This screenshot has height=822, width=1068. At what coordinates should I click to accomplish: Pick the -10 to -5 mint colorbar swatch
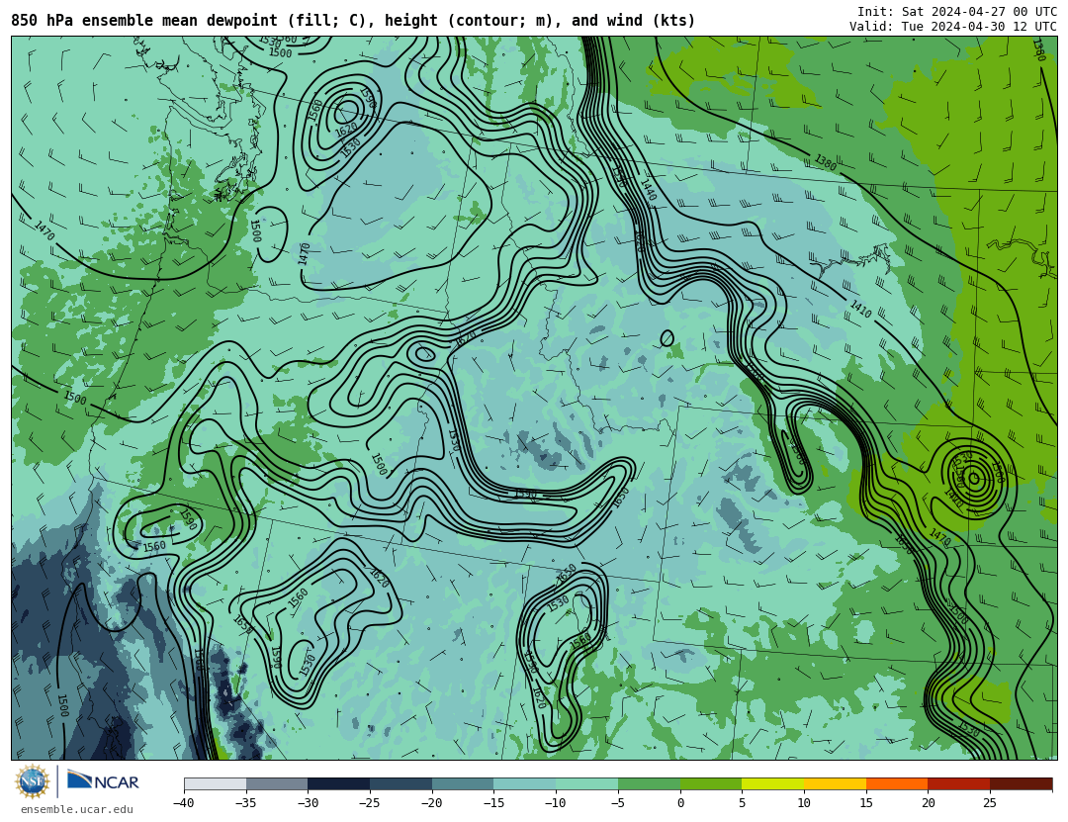(x=587, y=783)
